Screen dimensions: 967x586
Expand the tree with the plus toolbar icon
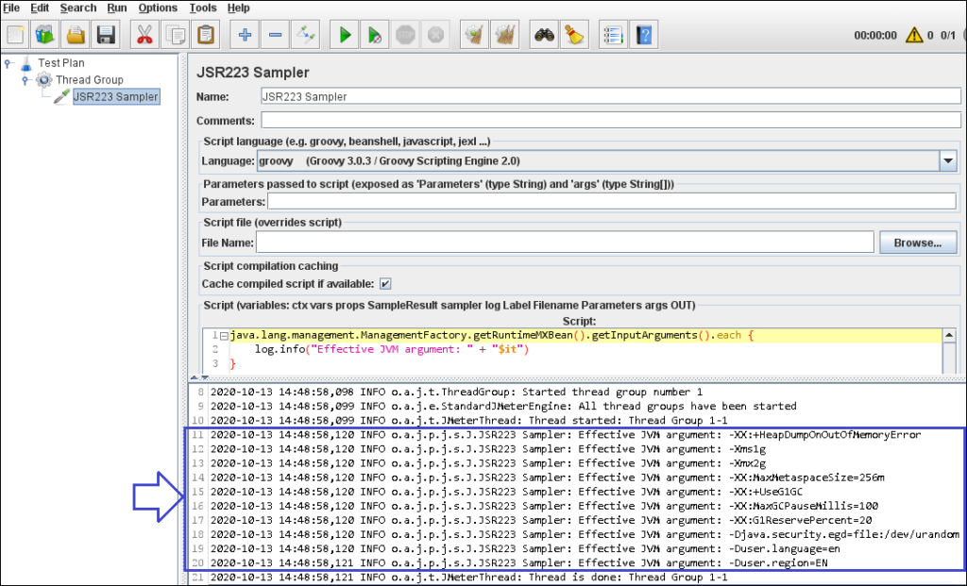pyautogui.click(x=244, y=34)
